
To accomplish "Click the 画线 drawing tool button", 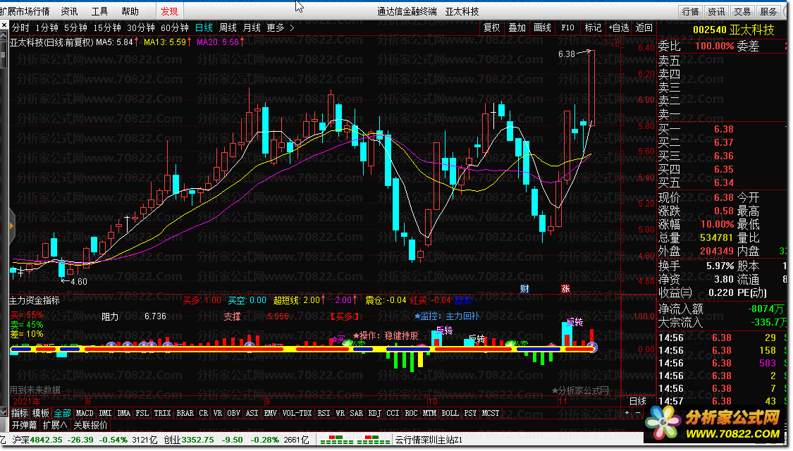I will tap(542, 27).
